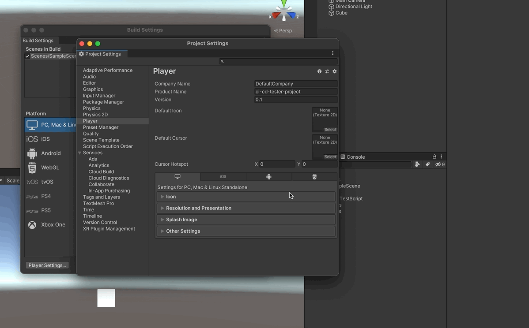
Task: Expand the Splash Image section
Action: coord(246,220)
